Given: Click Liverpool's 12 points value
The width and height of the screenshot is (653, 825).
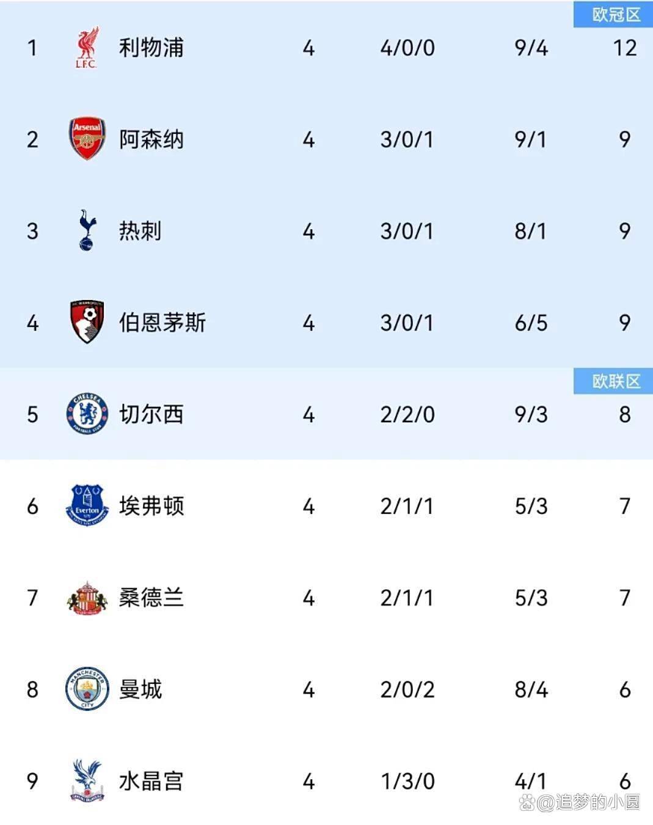Looking at the screenshot, I should (625, 48).
